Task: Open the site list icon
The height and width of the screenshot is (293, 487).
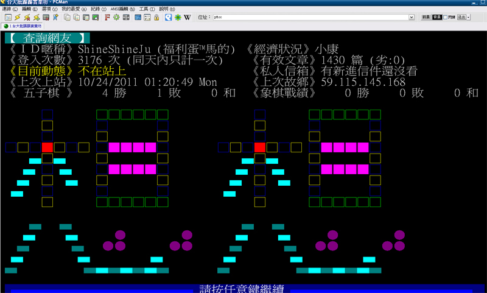Action: (9, 18)
